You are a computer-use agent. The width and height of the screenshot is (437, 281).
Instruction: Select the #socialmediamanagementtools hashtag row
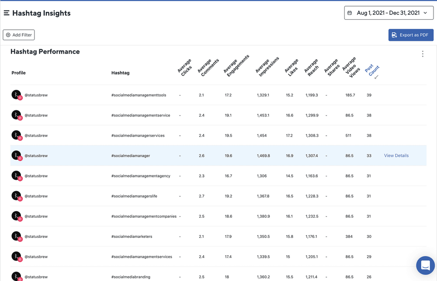pyautogui.click(x=139, y=95)
